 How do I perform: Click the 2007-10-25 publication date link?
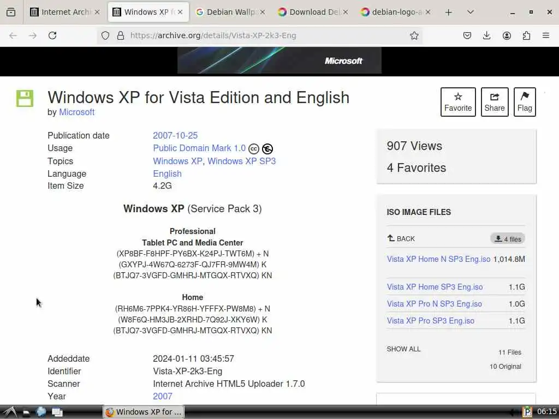tap(175, 135)
